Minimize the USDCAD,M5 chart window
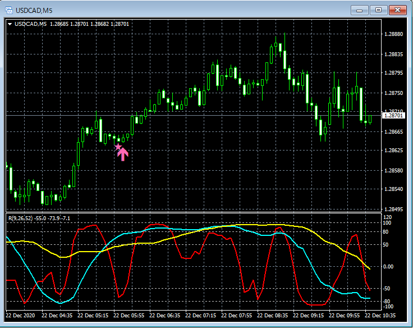 click(359, 10)
